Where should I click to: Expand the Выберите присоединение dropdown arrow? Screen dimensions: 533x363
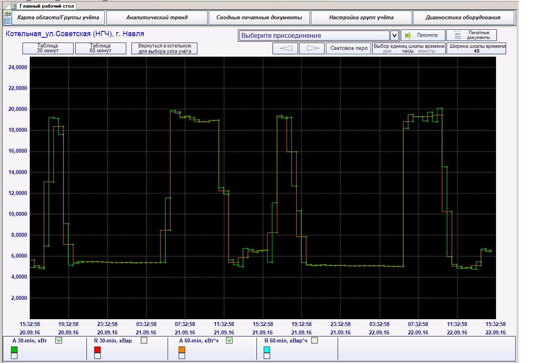point(394,35)
